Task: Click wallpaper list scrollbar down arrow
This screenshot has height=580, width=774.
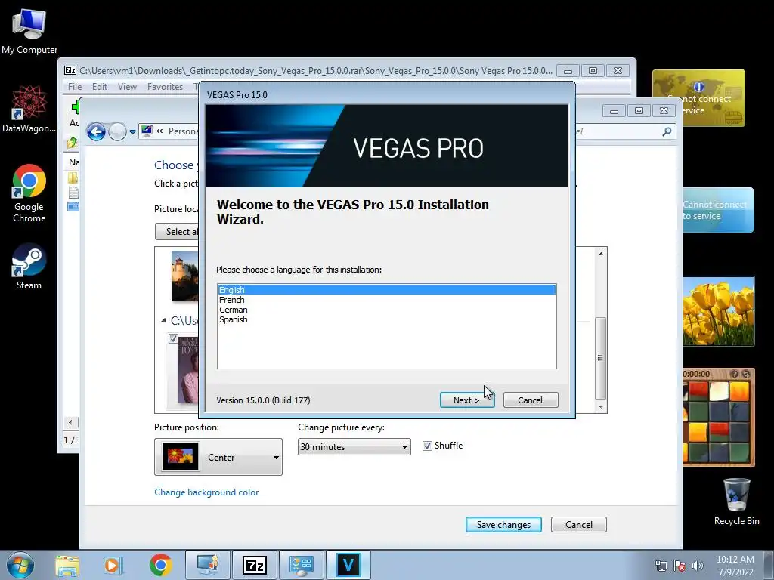Action: tap(601, 407)
